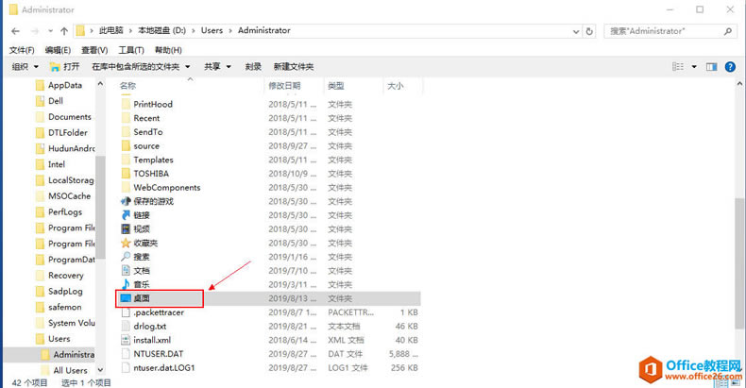Select the 桌面 desktop folder icon
The width and height of the screenshot is (746, 388).
click(x=126, y=298)
